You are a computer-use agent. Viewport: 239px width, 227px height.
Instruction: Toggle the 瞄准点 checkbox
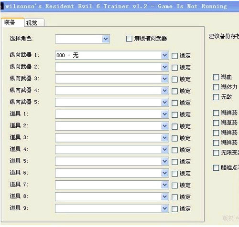tap(216, 168)
